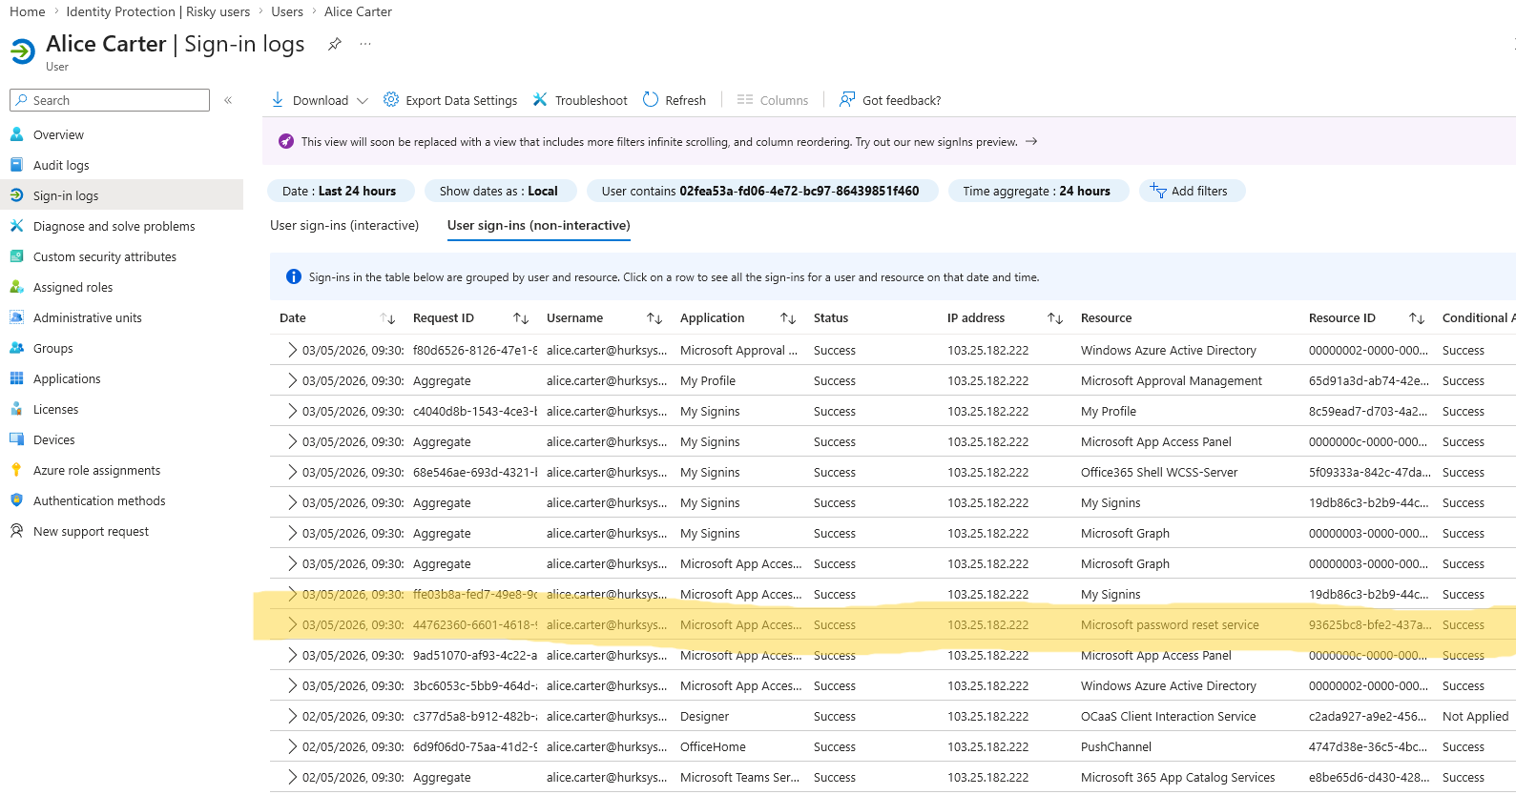Follow the arrow to signIns preview
This screenshot has height=795, width=1516.
(1031, 141)
